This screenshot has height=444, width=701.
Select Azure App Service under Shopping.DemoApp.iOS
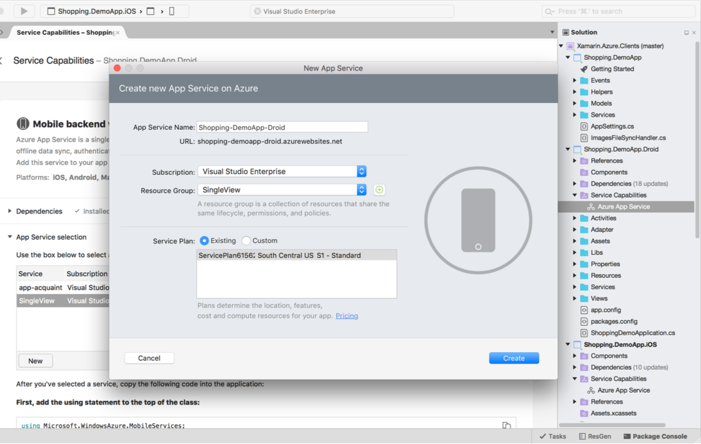[623, 390]
